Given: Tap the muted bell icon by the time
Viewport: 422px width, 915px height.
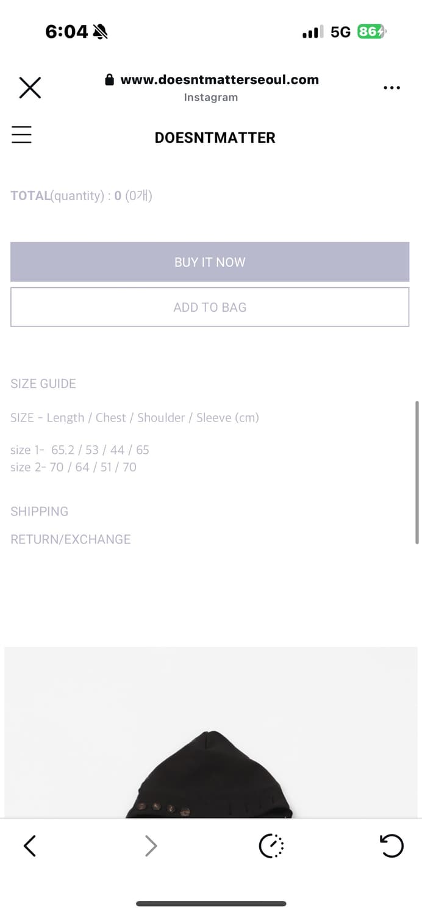Looking at the screenshot, I should click(100, 32).
